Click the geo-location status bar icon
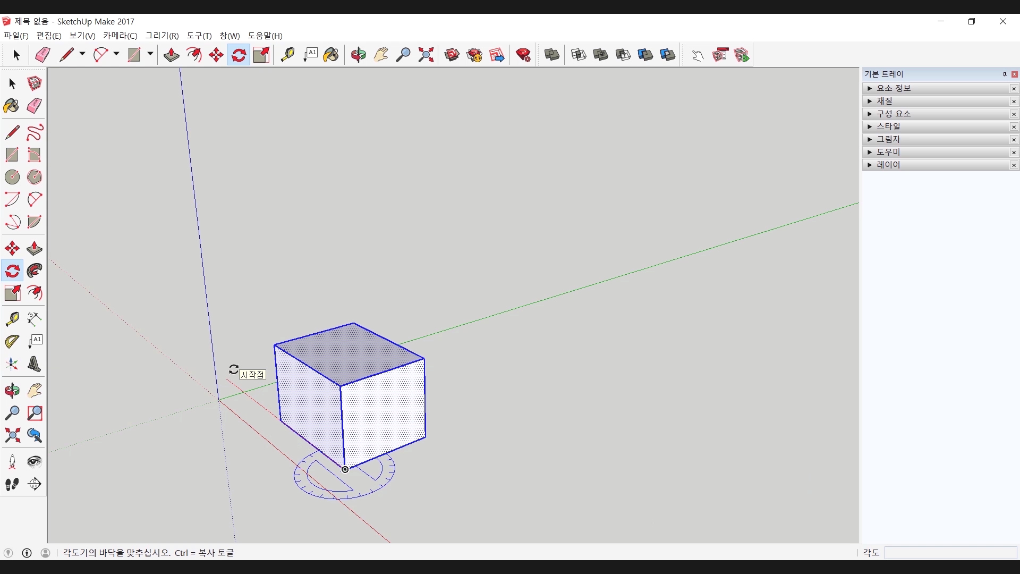Viewport: 1020px width, 574px height. tap(8, 553)
